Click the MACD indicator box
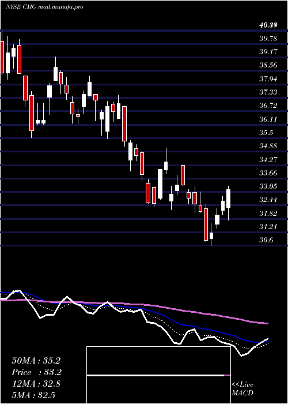 pyautogui.click(x=158, y=375)
